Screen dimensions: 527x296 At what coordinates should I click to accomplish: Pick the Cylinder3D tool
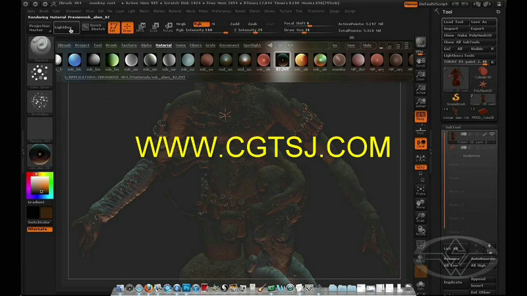click(483, 72)
